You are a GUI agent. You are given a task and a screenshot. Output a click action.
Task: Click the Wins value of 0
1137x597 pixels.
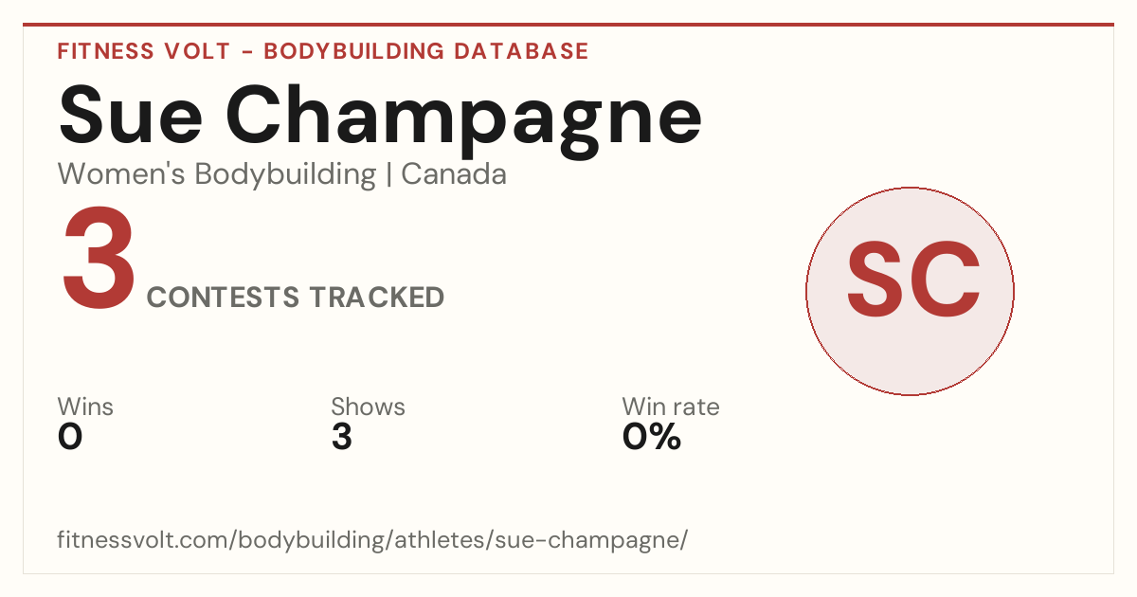pyautogui.click(x=70, y=437)
